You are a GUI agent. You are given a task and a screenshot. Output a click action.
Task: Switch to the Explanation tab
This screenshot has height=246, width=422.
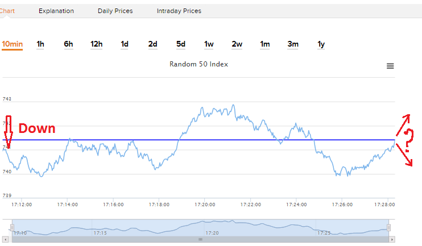pyautogui.click(x=56, y=11)
